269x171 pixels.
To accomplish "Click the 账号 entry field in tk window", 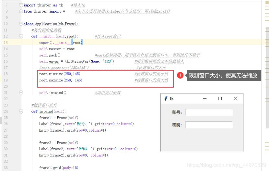I will (x=209, y=112).
